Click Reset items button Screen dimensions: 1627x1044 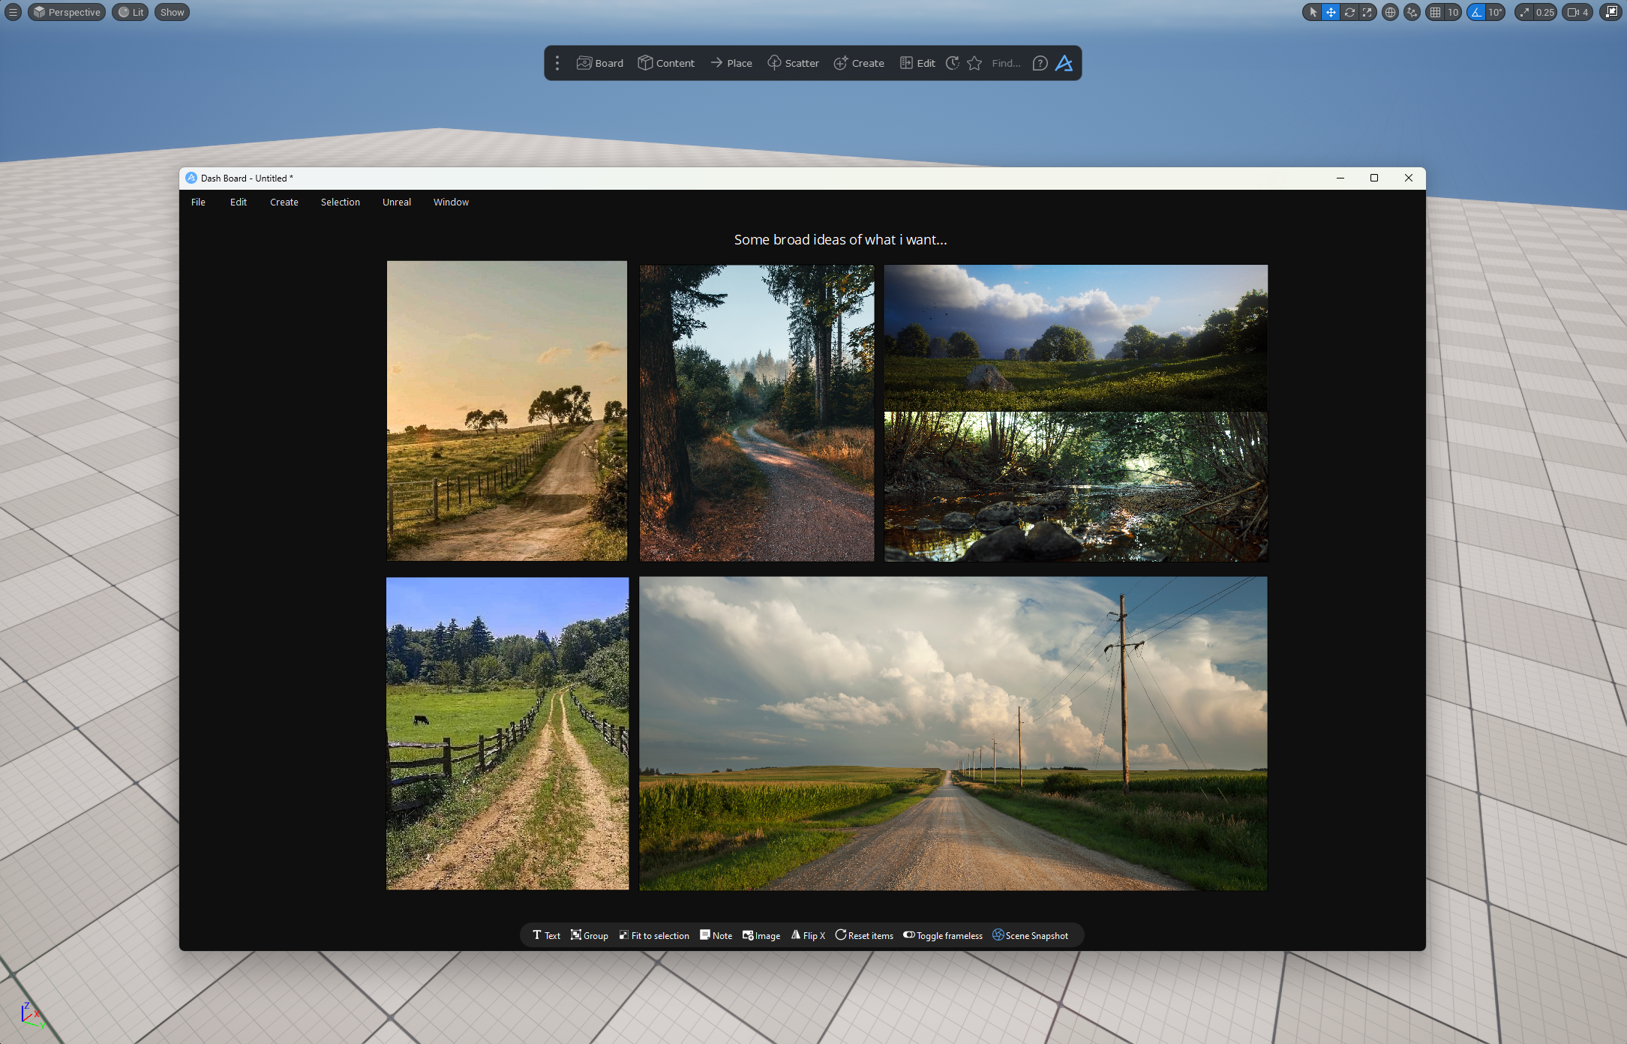coord(864,935)
